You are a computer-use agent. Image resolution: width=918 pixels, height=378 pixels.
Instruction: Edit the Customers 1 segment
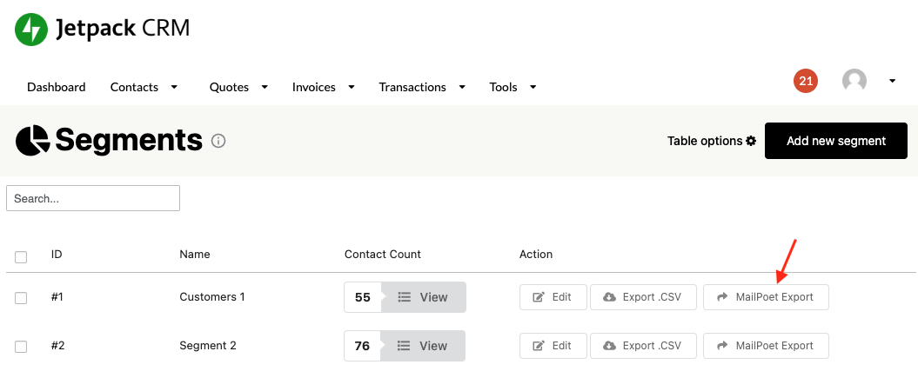tap(553, 297)
